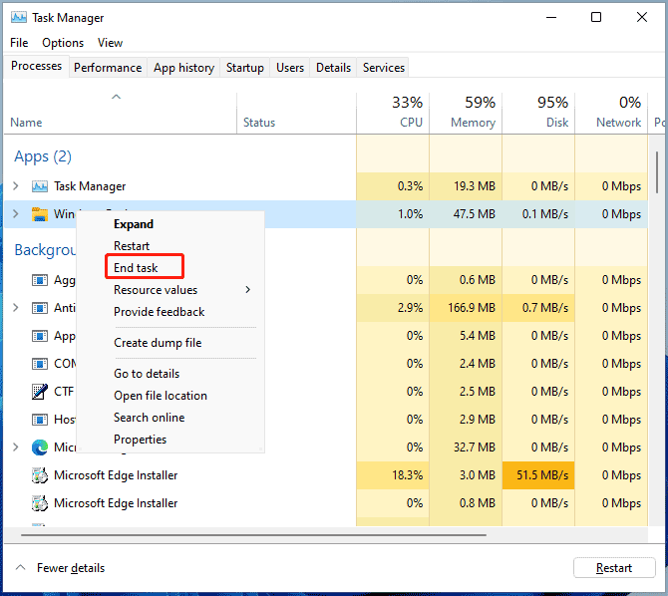The image size is (668, 596).
Task: Open the File menu
Action: (x=19, y=43)
